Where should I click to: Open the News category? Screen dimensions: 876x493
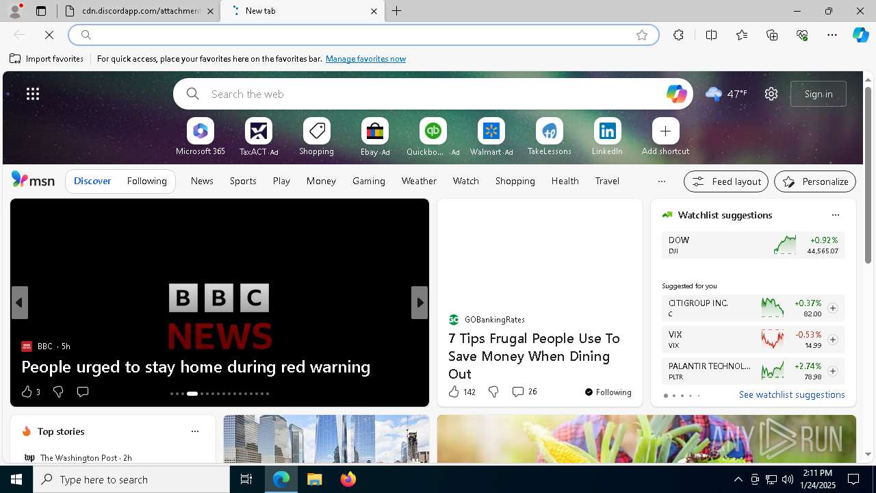click(202, 181)
